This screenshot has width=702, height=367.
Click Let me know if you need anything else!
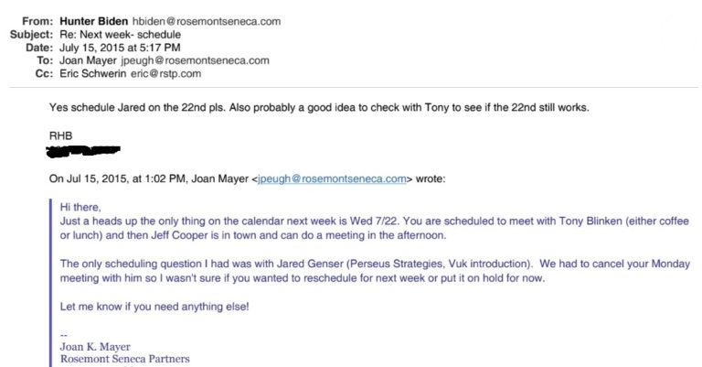[154, 307]
